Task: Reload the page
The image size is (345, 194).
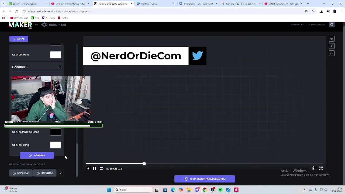Action: tap(17, 11)
